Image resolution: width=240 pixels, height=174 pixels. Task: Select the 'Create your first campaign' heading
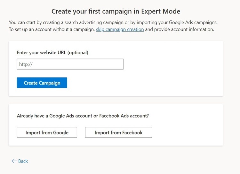(x=116, y=11)
